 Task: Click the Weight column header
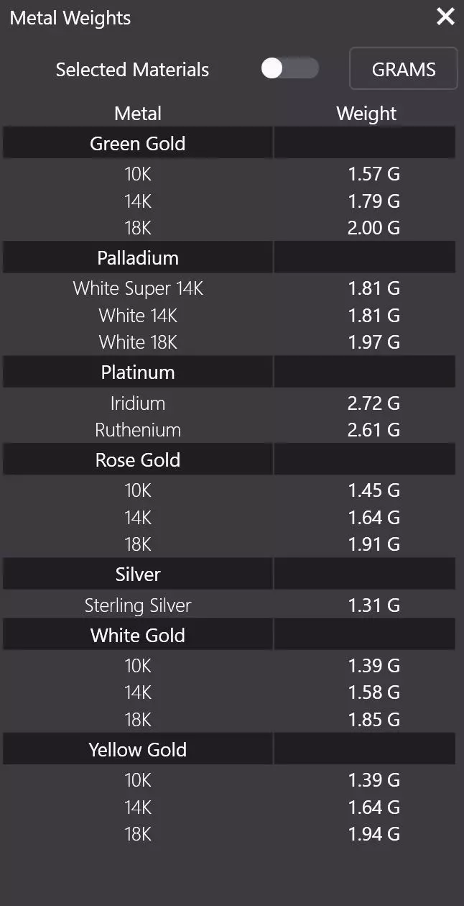[366, 114]
